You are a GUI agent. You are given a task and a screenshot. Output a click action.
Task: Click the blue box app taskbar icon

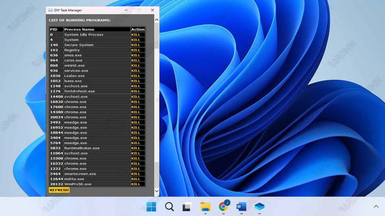coord(259,207)
